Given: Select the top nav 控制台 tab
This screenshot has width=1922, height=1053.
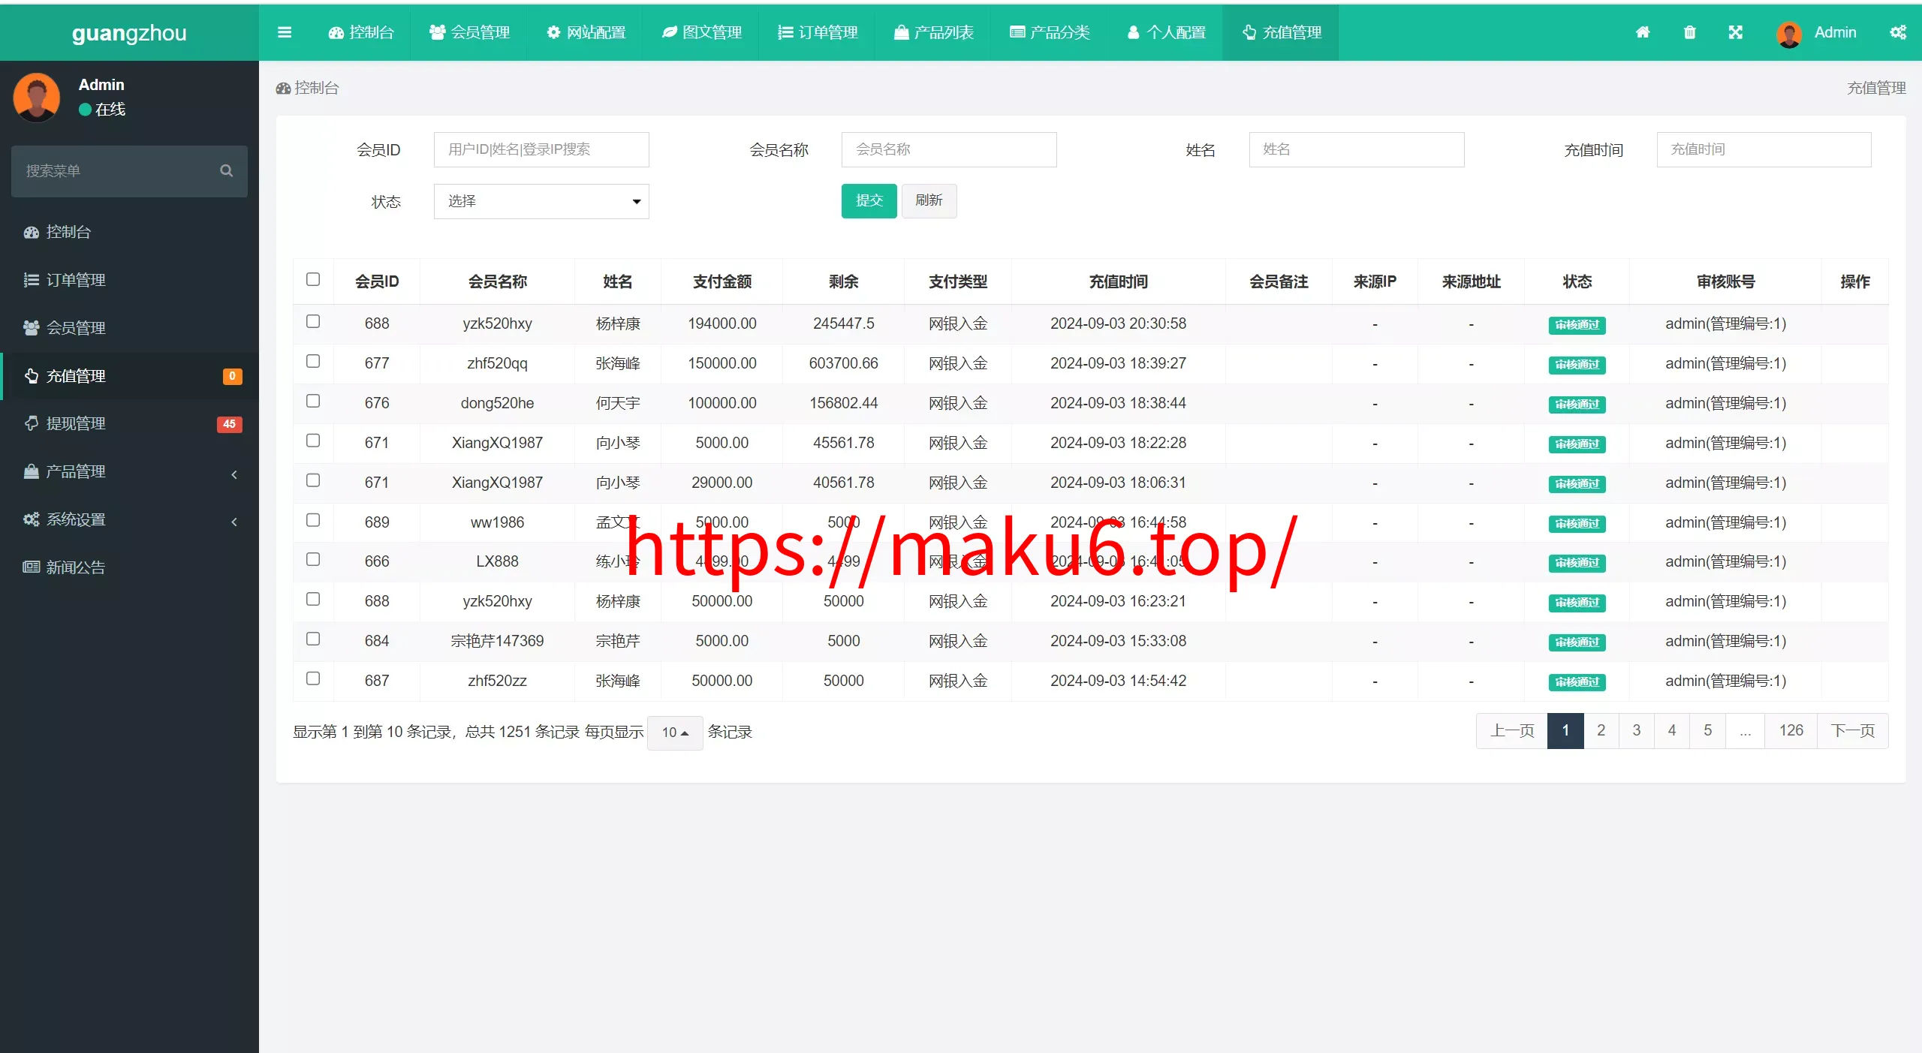Looking at the screenshot, I should (362, 32).
